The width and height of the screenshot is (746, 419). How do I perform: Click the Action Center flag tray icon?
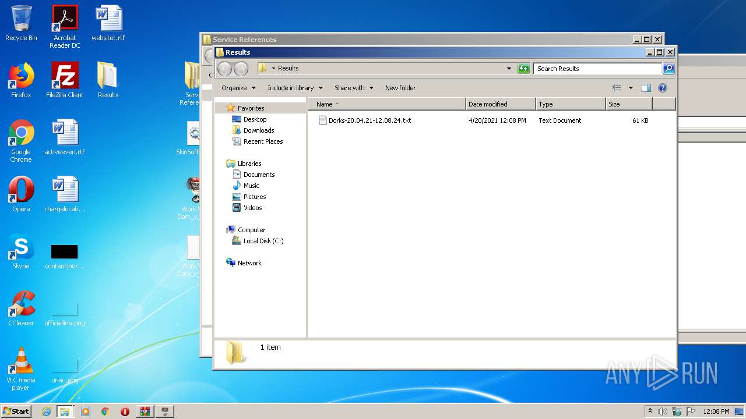pos(691,411)
